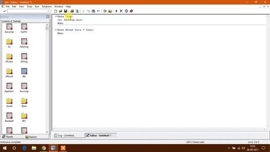The height and width of the screenshot is (152, 270).
Task: Click Explorer panel scroll down arrow
Action: click(47, 132)
